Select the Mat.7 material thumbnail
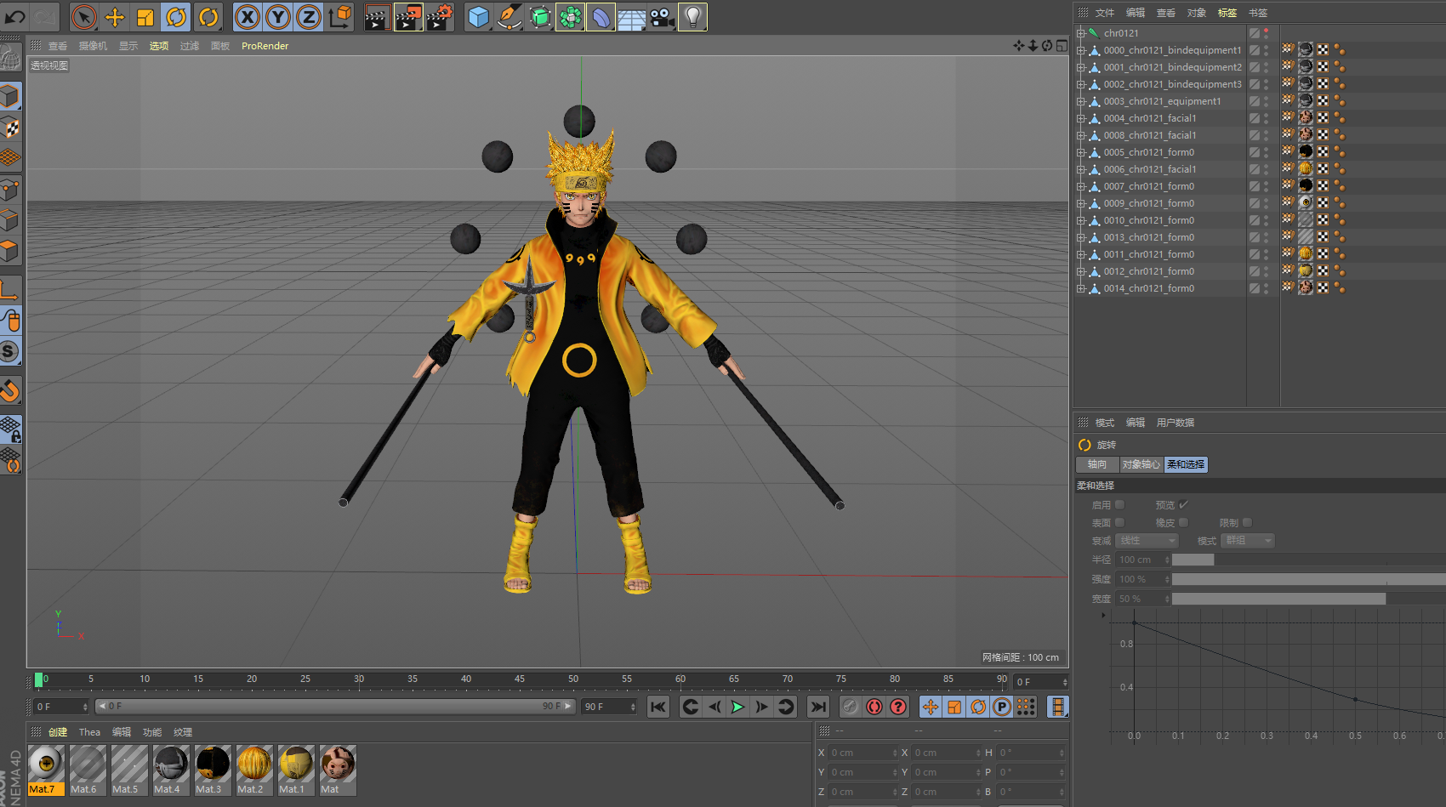This screenshot has width=1446, height=807. (46, 770)
